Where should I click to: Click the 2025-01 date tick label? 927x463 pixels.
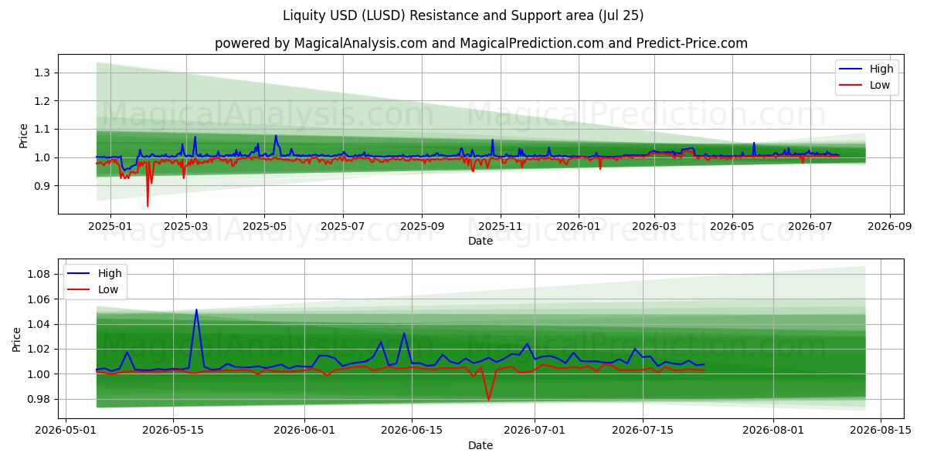110,226
